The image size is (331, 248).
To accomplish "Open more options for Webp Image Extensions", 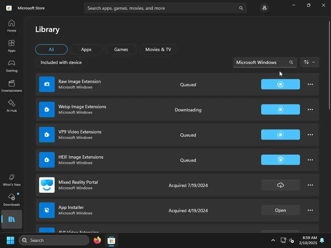I will (310, 109).
